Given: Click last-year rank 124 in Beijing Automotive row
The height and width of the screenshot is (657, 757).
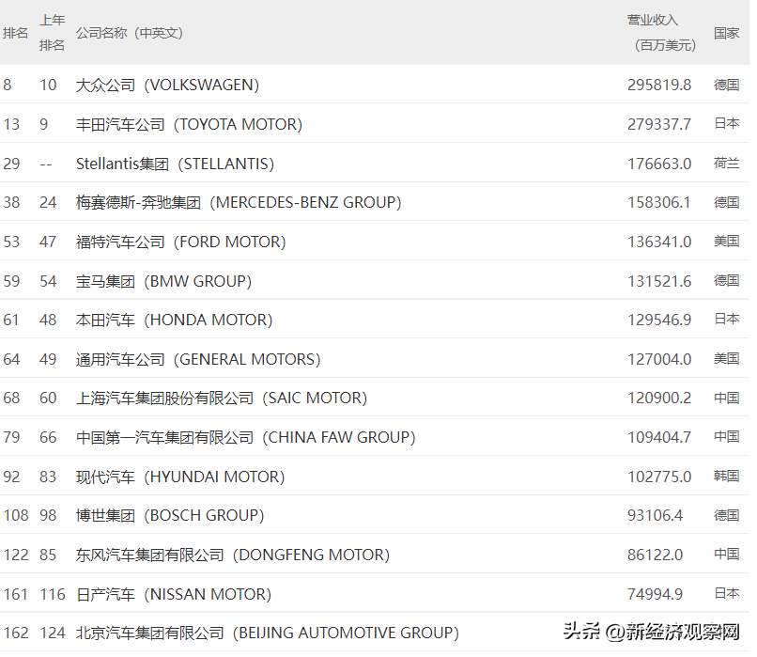Looking at the screenshot, I should point(53,634).
